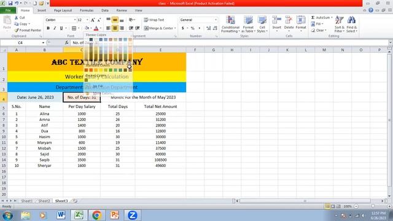Screen dimensions: 393x221
Task: Switch to the Page Layout tab
Action: [x=63, y=10]
